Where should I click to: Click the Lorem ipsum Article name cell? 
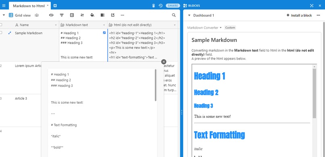pyautogui.click(x=28, y=66)
